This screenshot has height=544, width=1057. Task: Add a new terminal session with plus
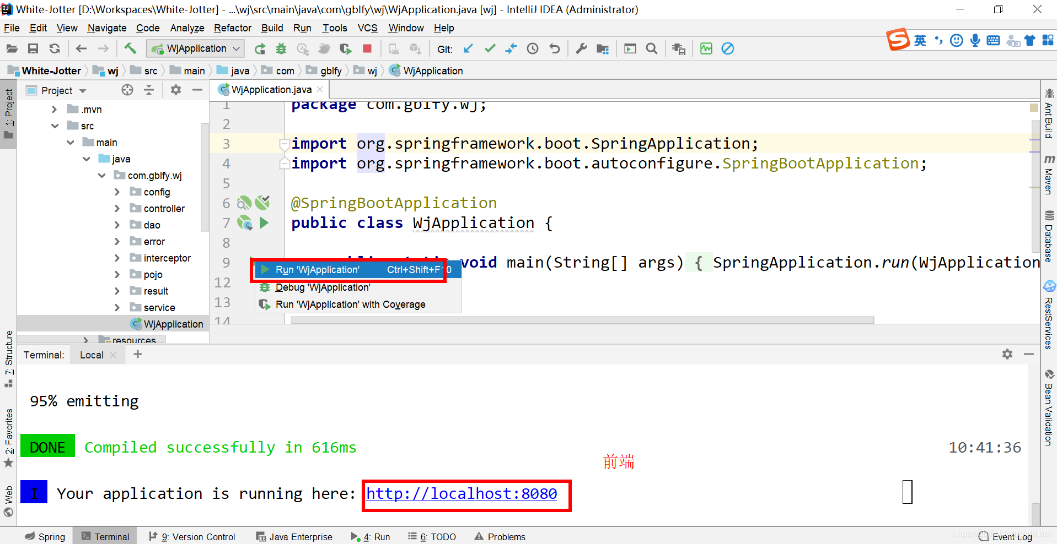pyautogui.click(x=138, y=355)
